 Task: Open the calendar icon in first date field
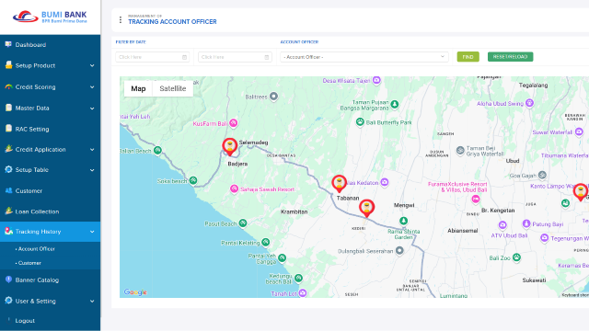click(184, 57)
